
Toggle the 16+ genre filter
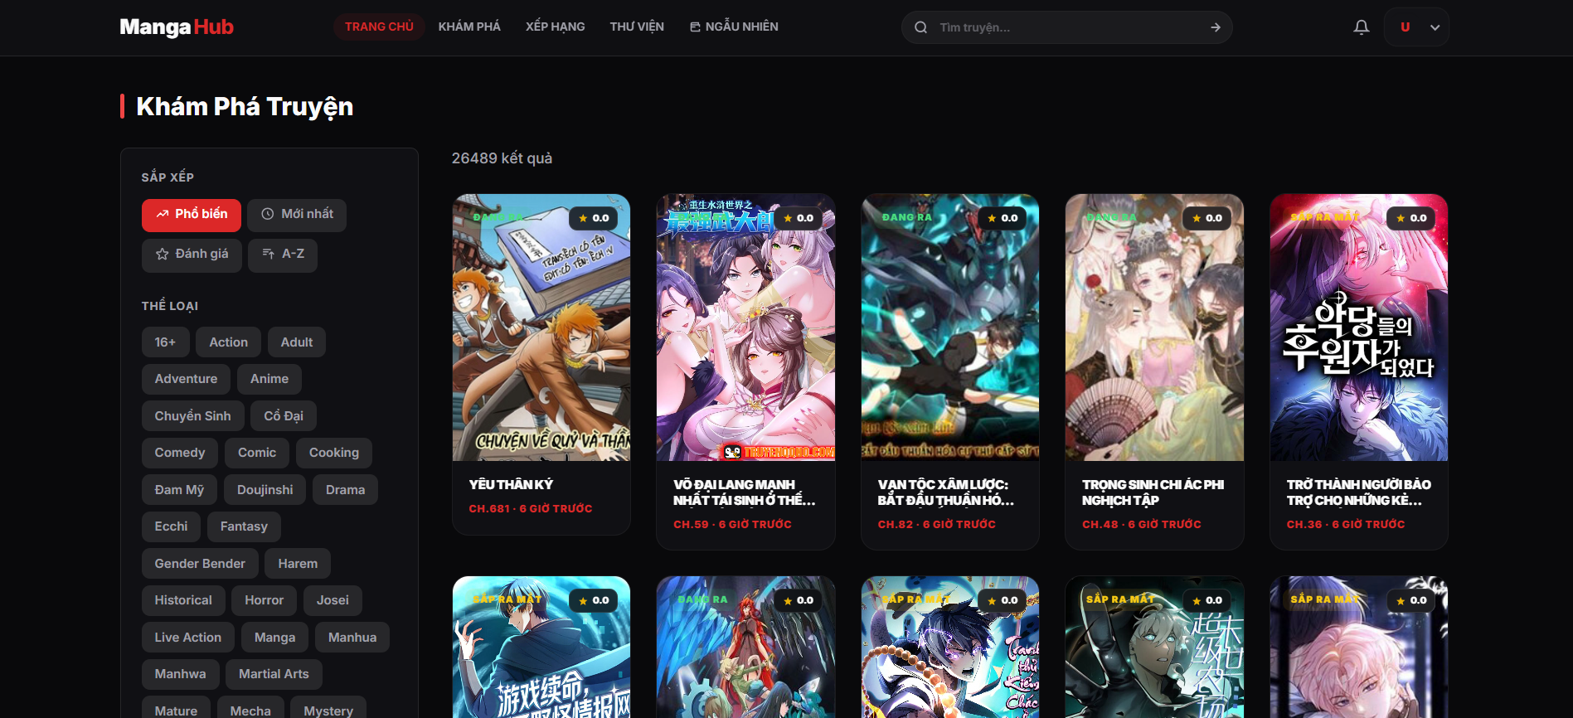(165, 342)
